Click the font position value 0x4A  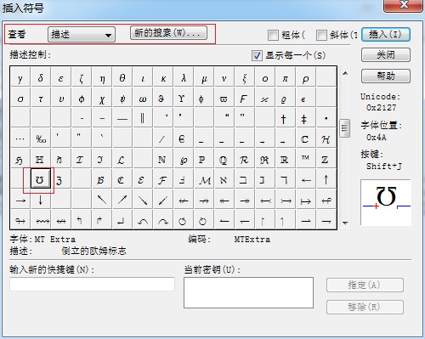pos(376,138)
